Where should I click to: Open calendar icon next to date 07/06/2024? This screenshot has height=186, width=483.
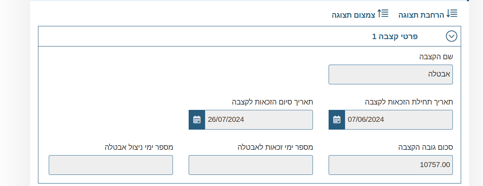[x=337, y=120]
